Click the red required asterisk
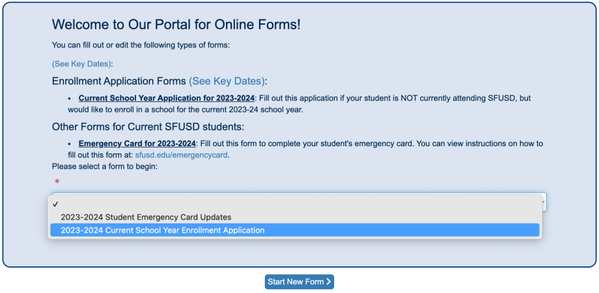This screenshot has height=293, width=599. [x=57, y=182]
